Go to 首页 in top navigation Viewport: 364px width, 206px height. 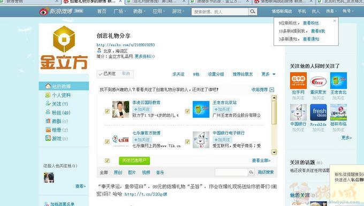click(x=102, y=11)
